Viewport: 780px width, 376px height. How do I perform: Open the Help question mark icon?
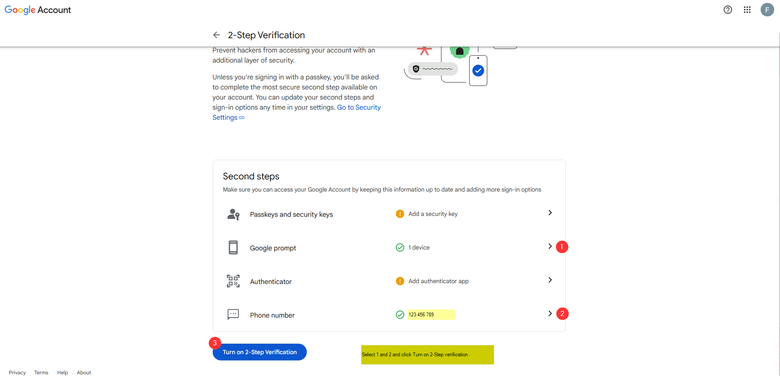click(x=728, y=10)
